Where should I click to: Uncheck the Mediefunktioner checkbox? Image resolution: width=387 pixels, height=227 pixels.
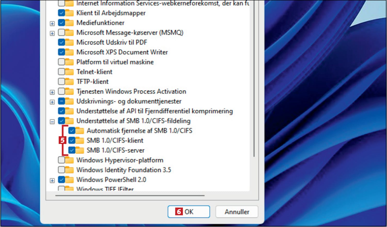pyautogui.click(x=61, y=22)
